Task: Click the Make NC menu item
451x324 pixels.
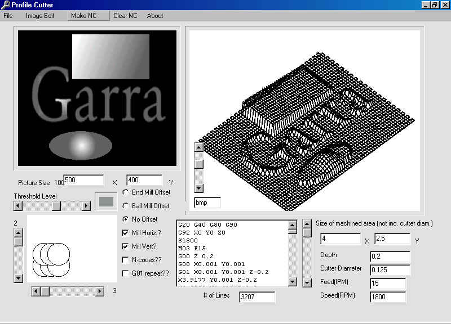Action: (x=82, y=16)
